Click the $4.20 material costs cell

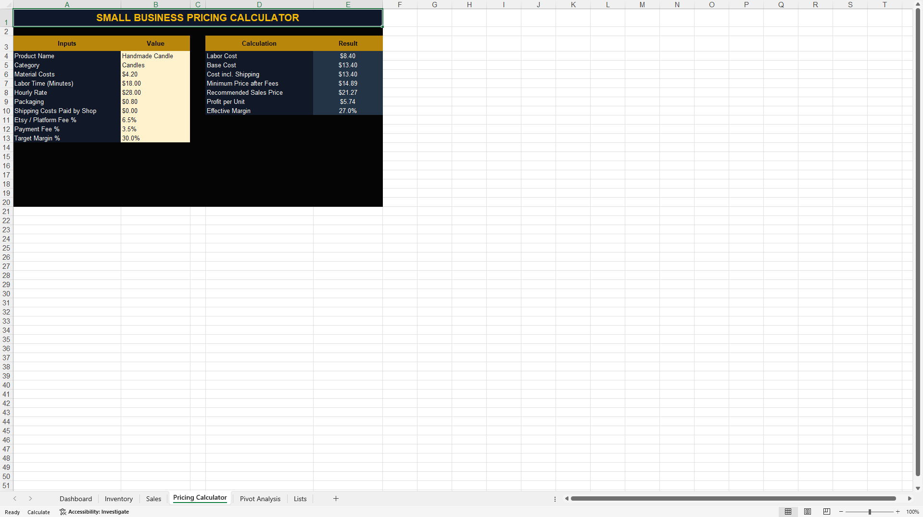[155, 74]
